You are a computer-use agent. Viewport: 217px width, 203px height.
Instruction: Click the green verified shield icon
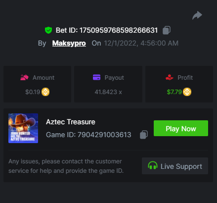(48, 30)
